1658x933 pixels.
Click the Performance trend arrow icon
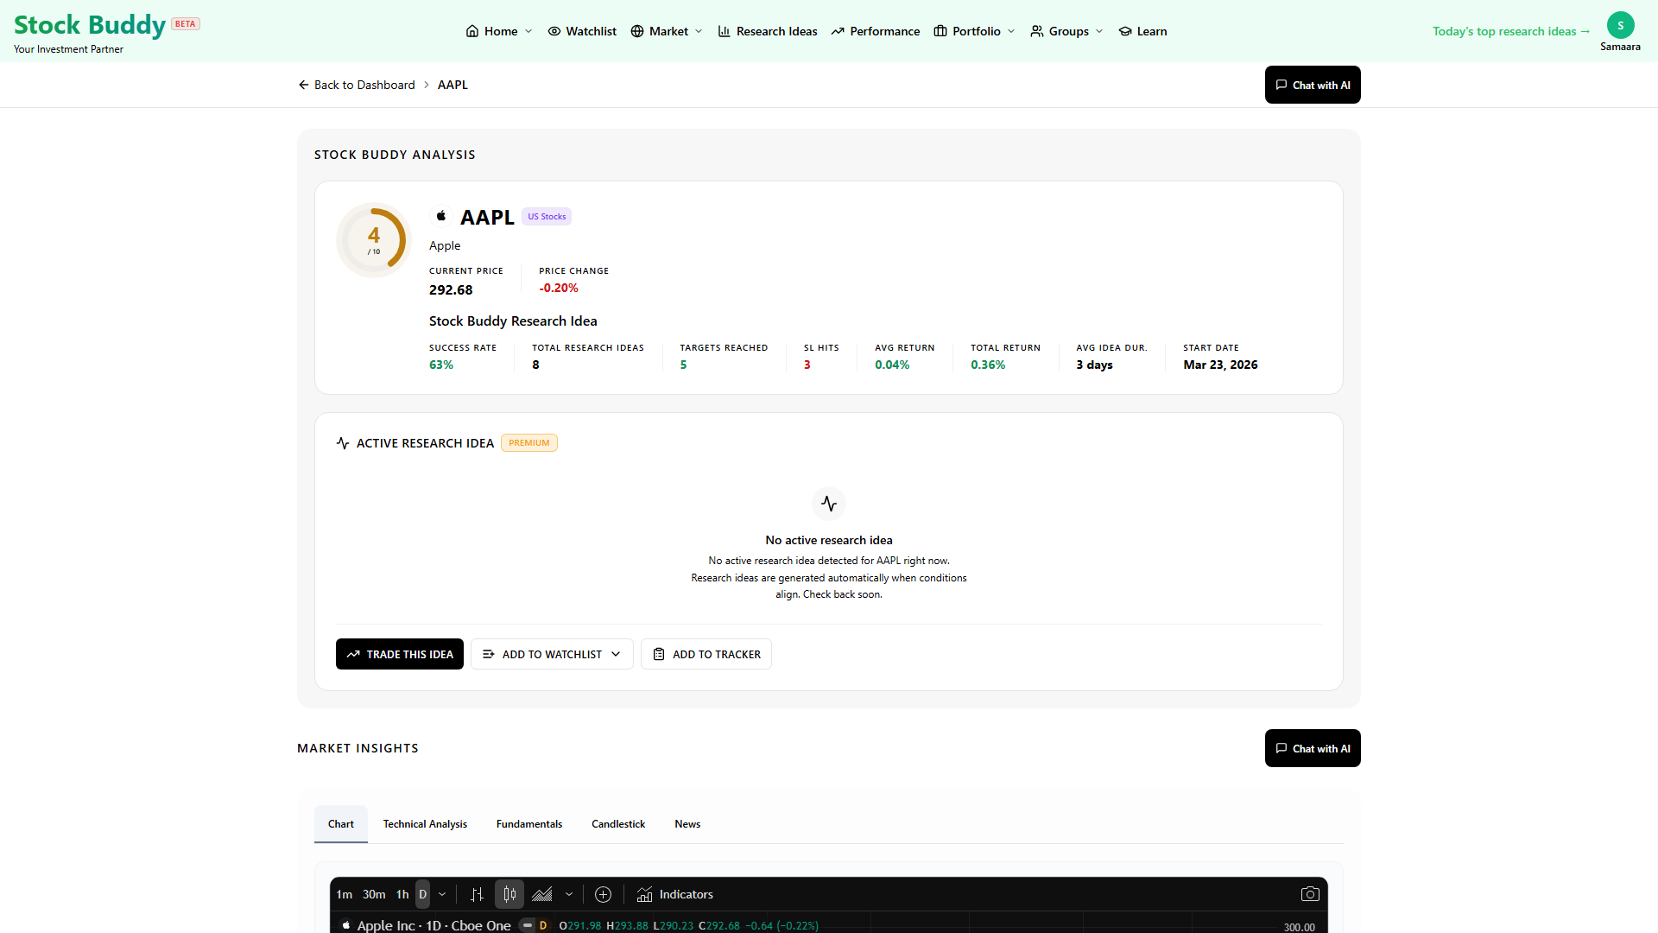[x=838, y=31]
